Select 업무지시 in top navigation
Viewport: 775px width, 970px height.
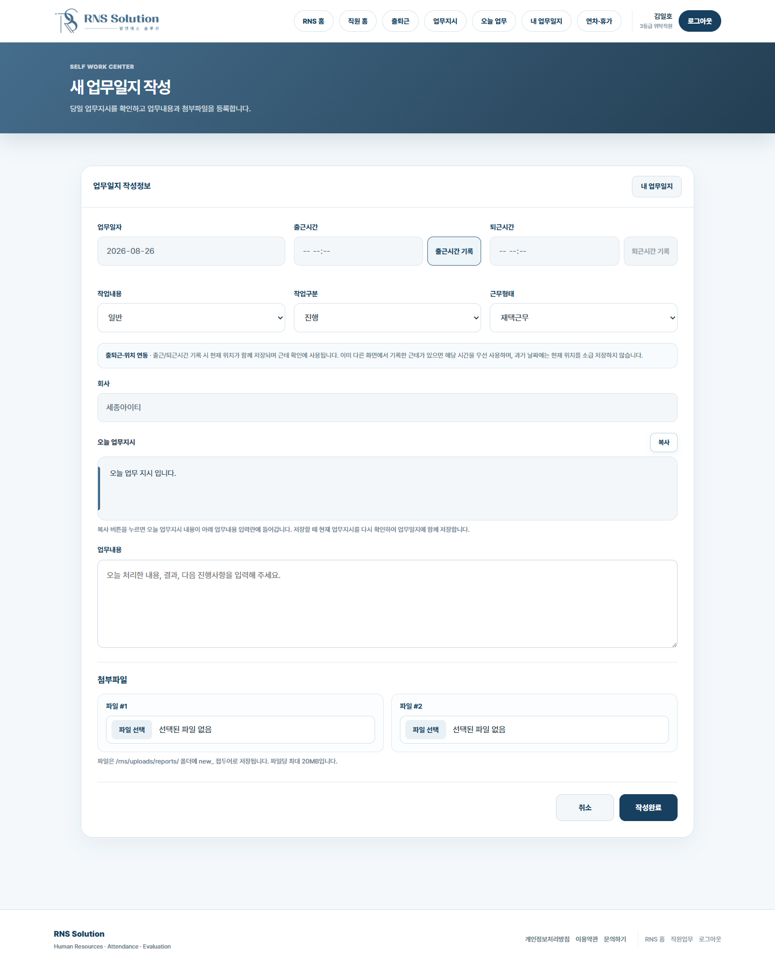tap(445, 21)
